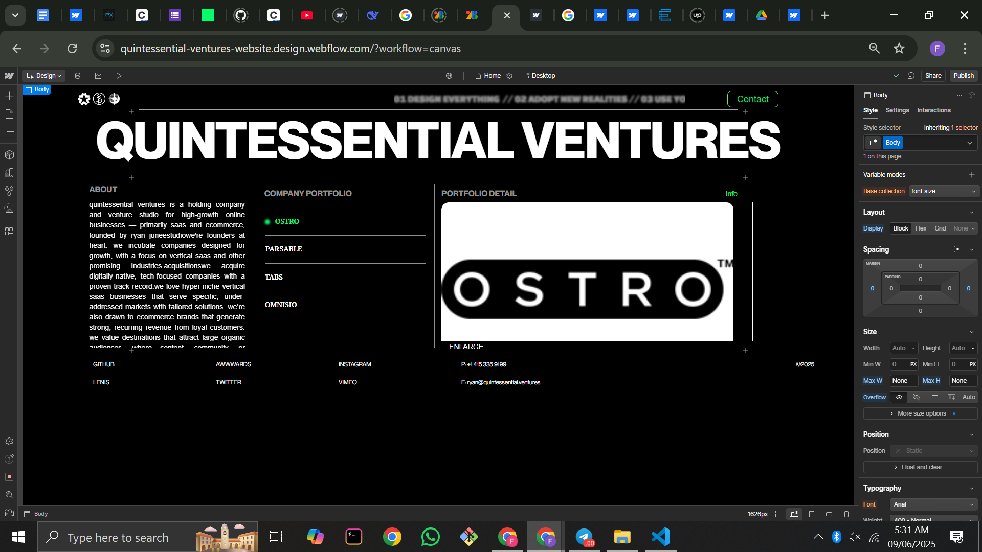Select PARSABLE in company portfolio
Viewport: 982px width, 552px height.
coord(283,249)
